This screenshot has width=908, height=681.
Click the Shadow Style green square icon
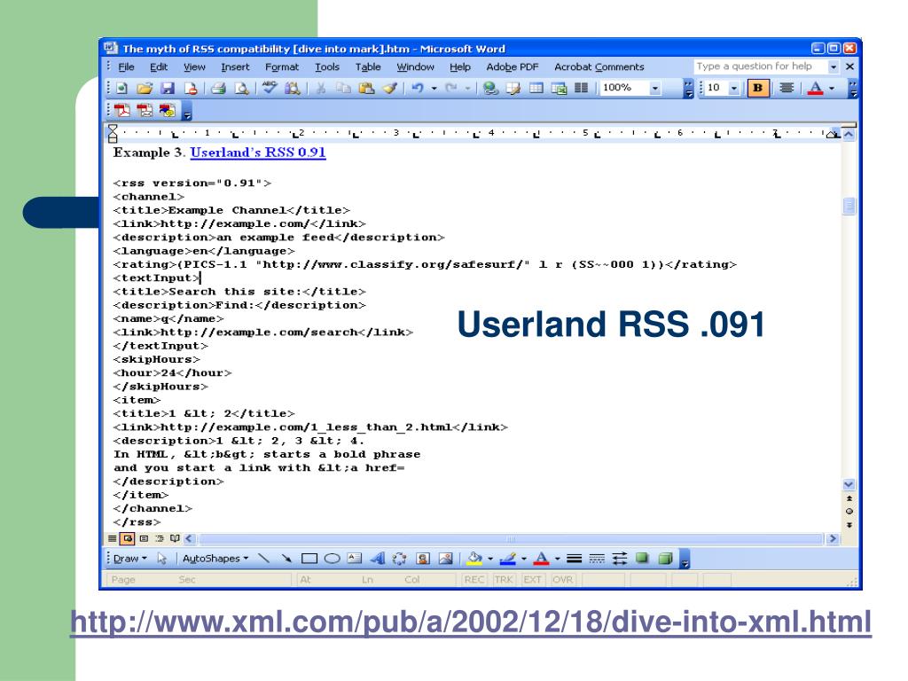[x=642, y=559]
